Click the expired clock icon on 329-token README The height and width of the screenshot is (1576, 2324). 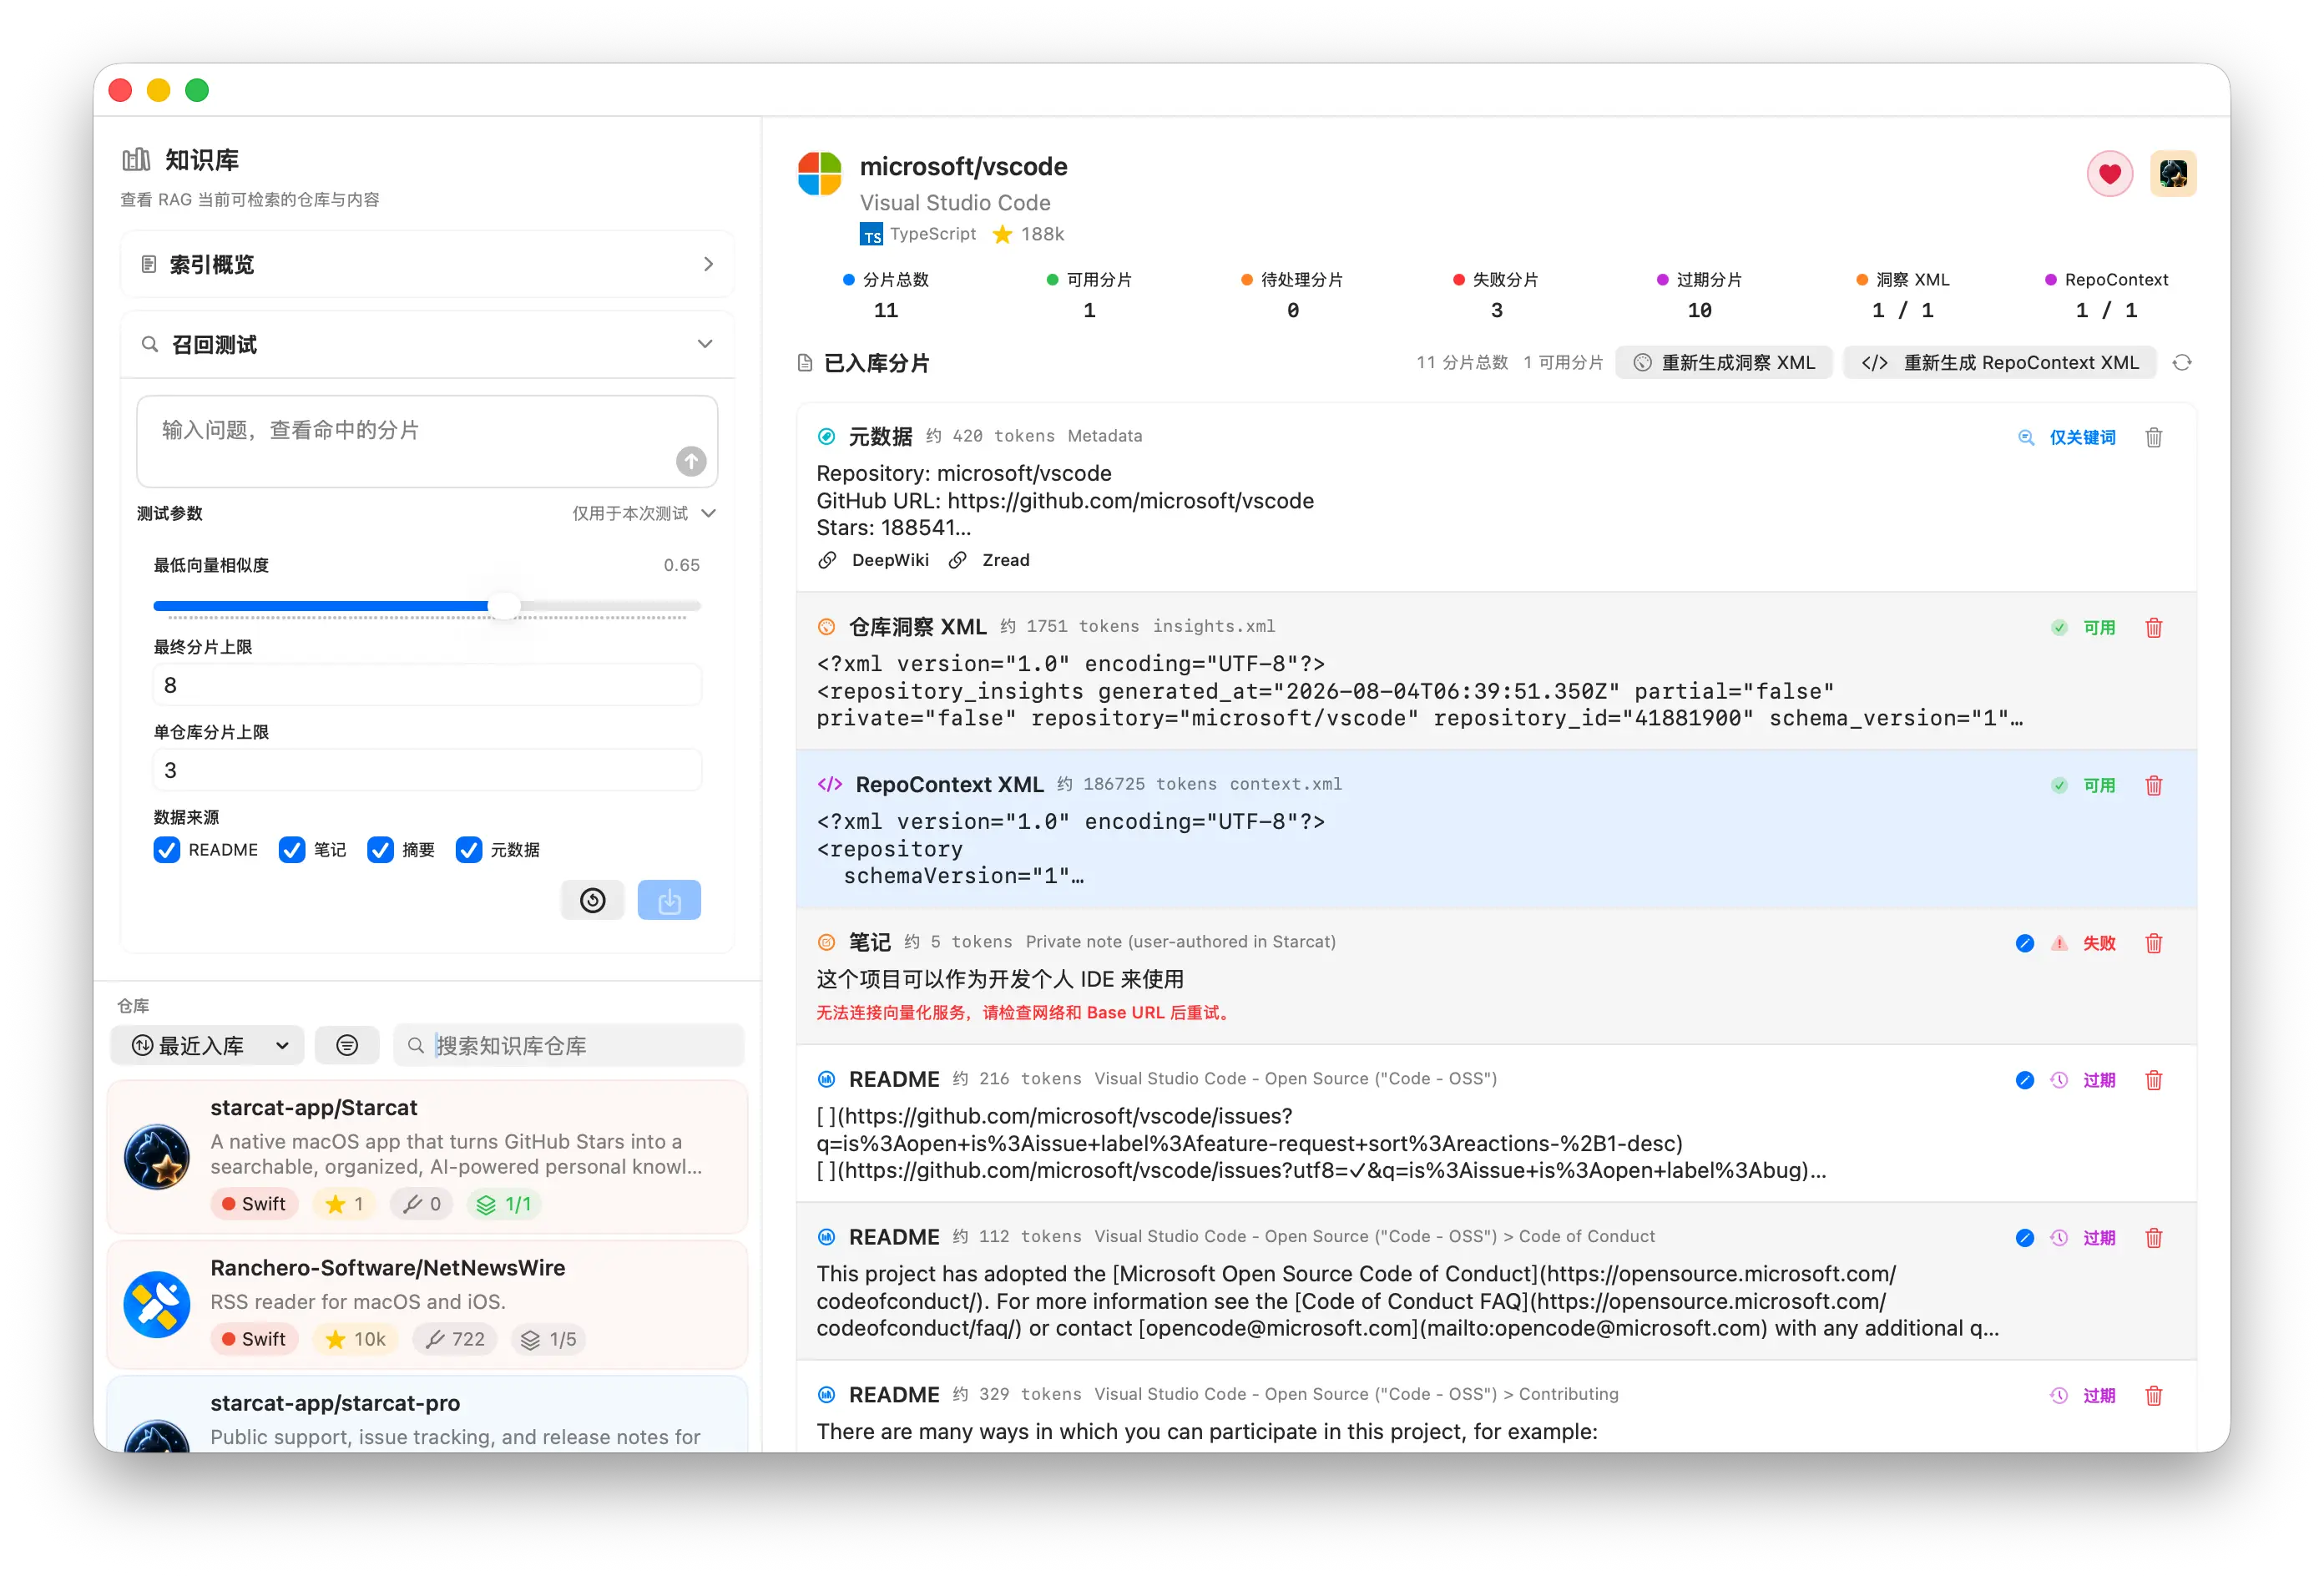pyautogui.click(x=2059, y=1396)
